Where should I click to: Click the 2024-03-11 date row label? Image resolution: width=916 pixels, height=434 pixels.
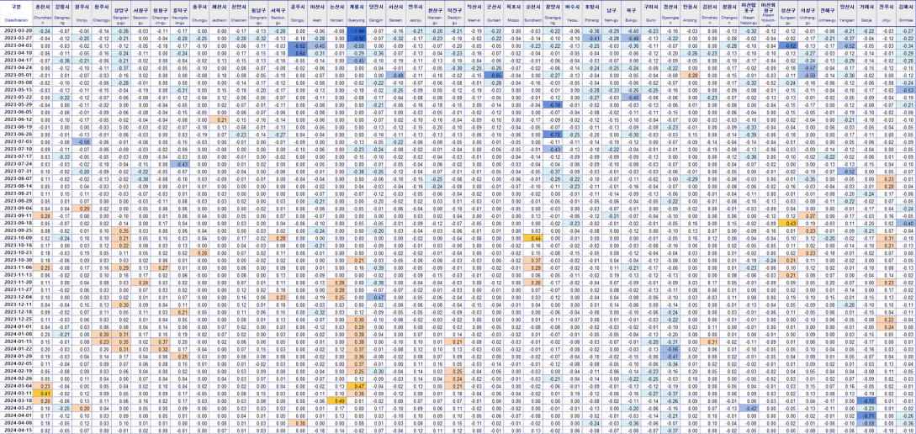point(16,393)
